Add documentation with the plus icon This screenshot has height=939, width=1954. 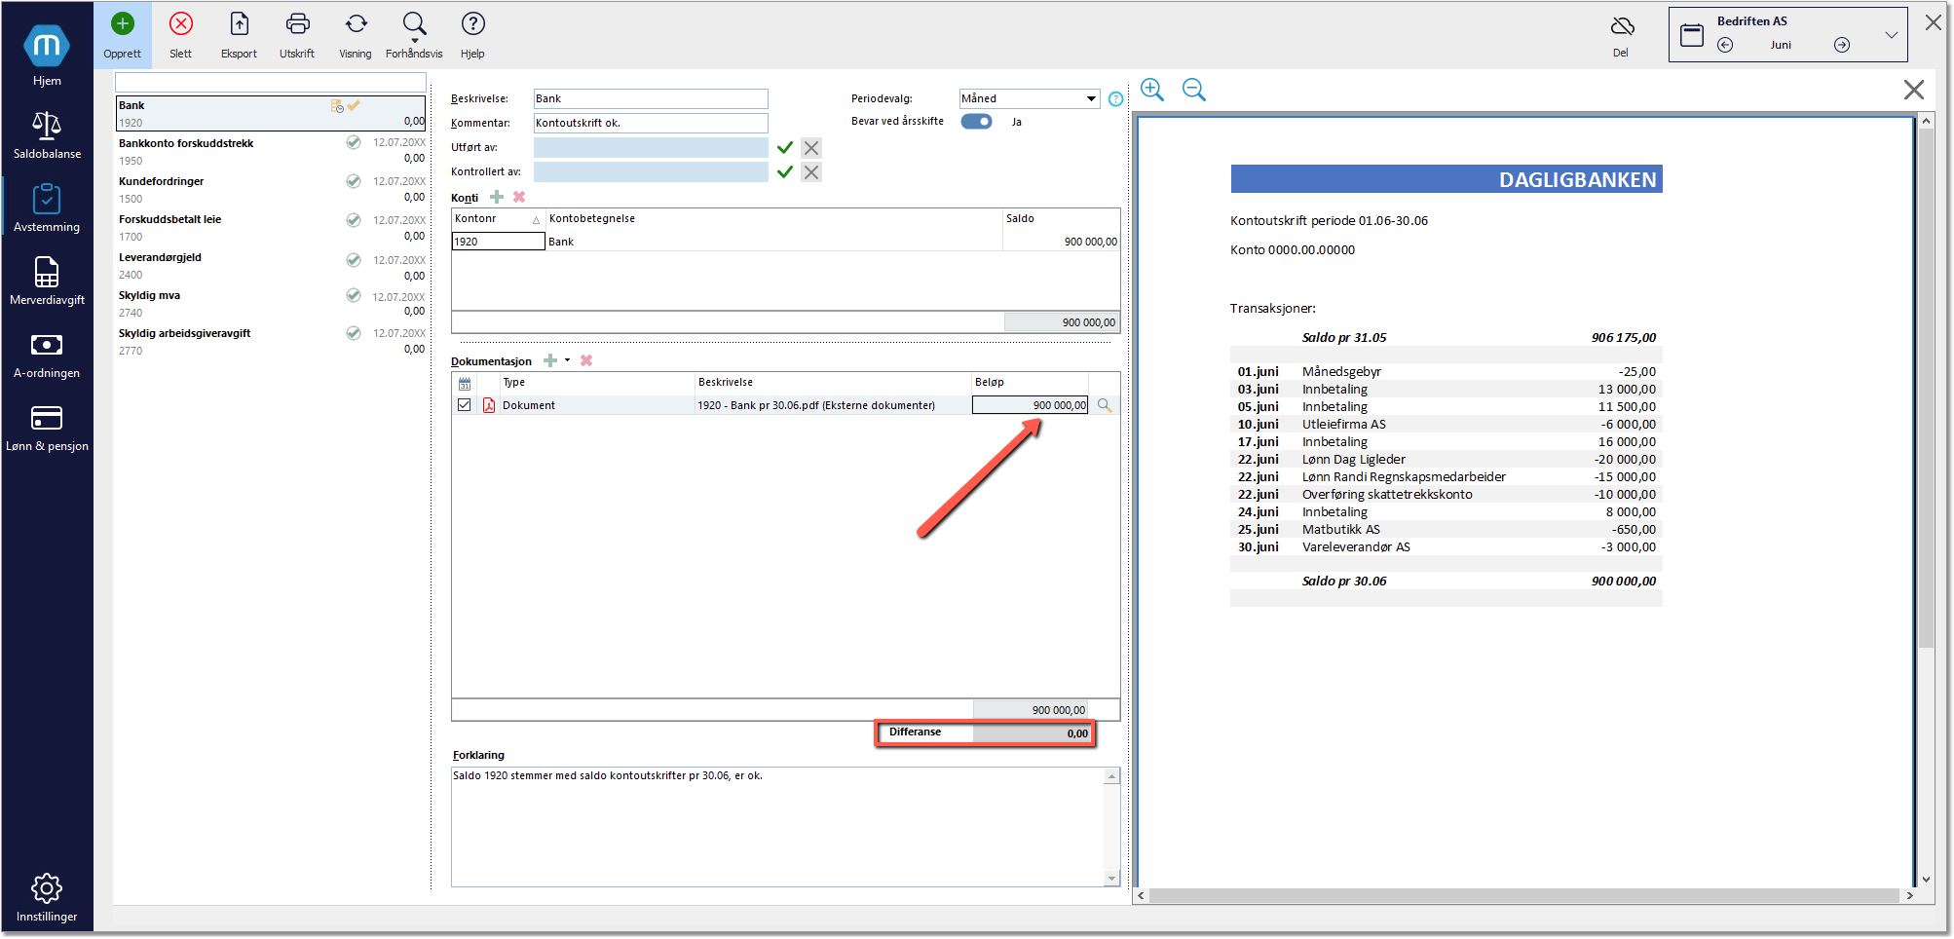point(550,360)
